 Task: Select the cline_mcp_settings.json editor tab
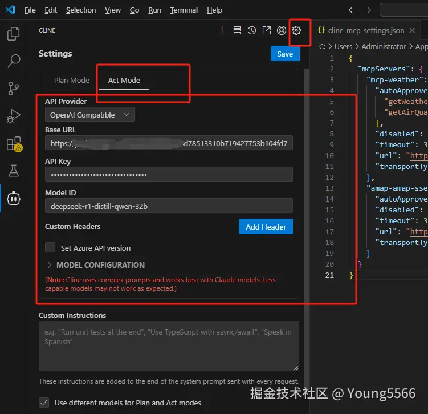[x=366, y=30]
